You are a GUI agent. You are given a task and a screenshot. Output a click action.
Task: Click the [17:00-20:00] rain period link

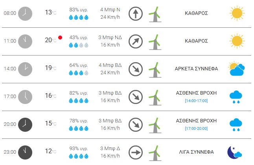196,129
